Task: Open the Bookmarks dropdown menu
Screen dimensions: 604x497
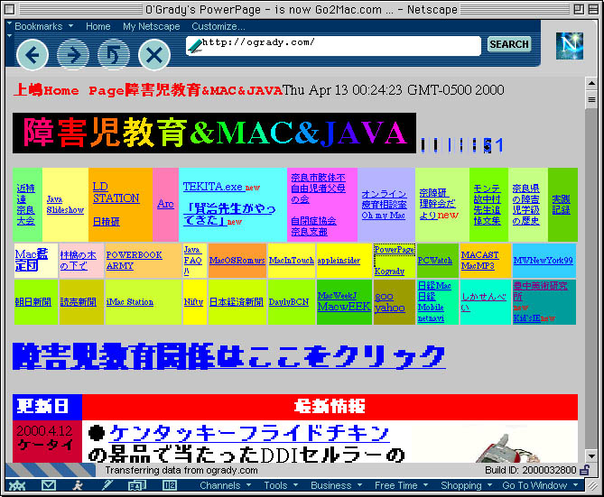Action: coord(43,26)
